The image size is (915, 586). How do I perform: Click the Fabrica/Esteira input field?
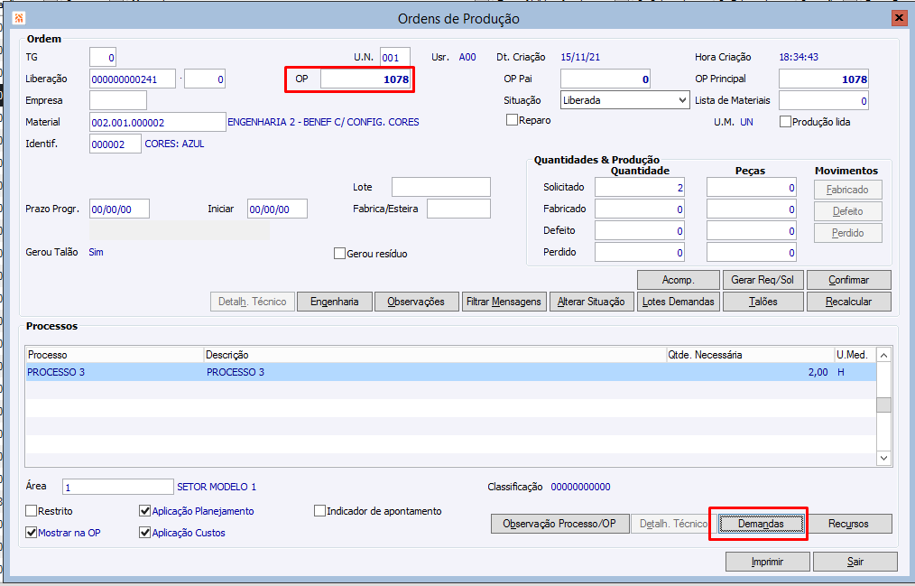(458, 209)
